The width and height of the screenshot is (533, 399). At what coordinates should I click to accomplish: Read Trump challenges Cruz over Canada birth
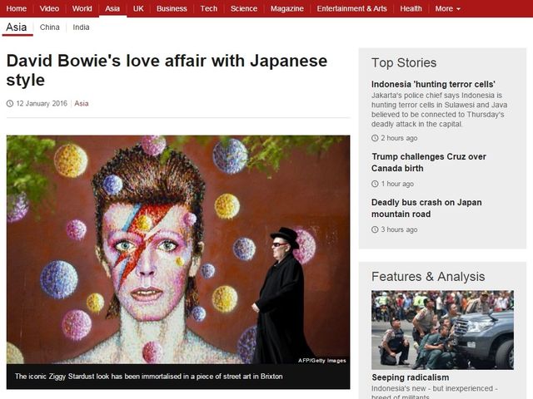click(x=428, y=163)
